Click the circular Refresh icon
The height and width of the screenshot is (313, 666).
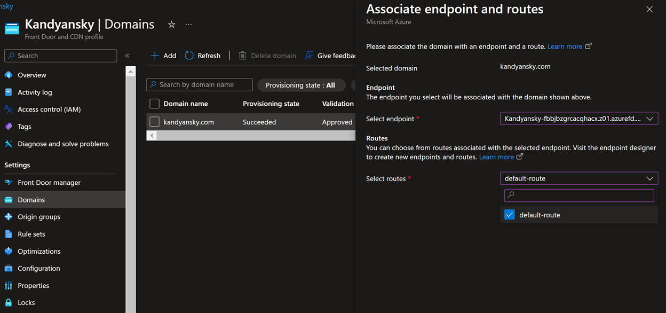coord(189,56)
